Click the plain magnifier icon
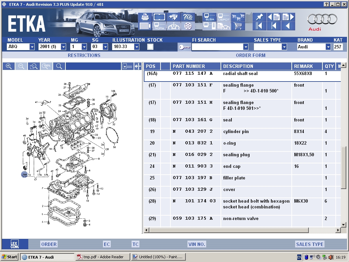Viewport: 349px width, 262px height. [x=59, y=66]
